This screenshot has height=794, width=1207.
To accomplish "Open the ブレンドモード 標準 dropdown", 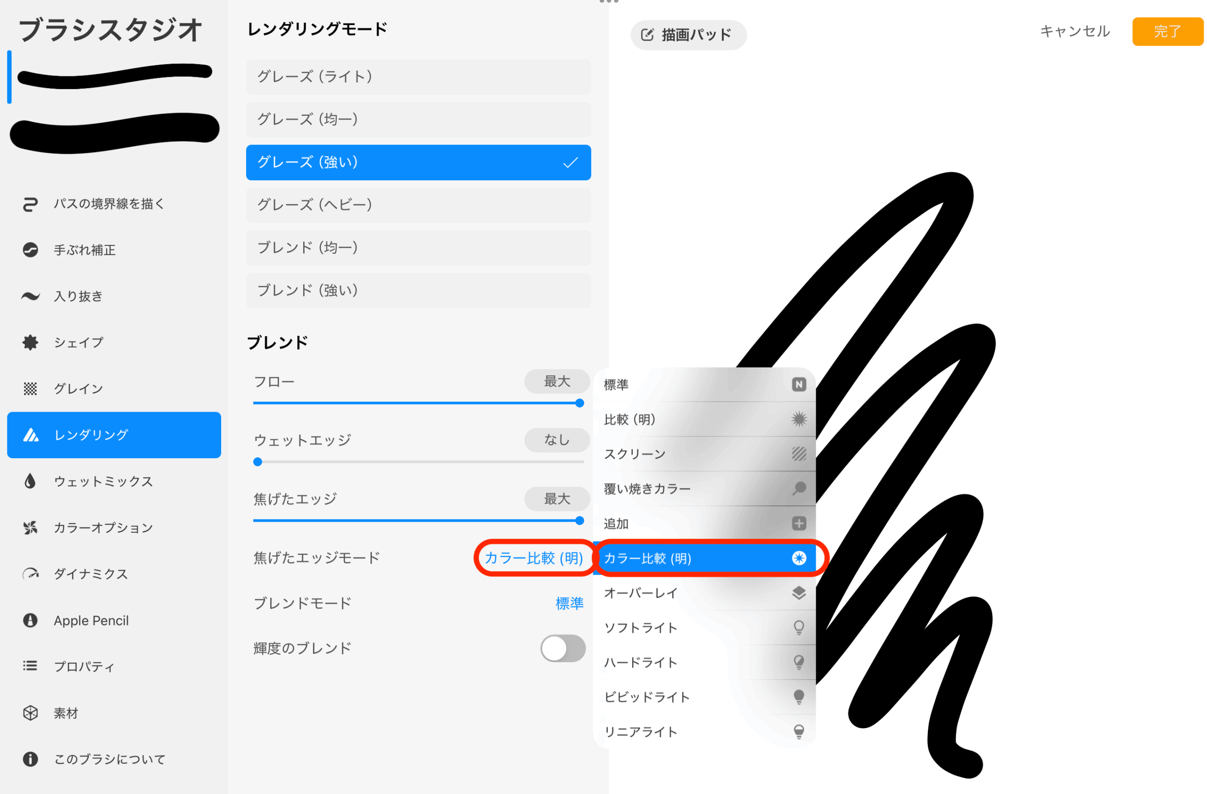I will 570,603.
